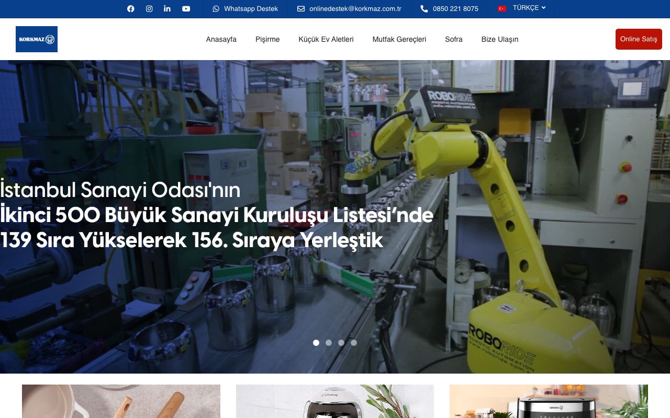The width and height of the screenshot is (670, 418).
Task: Select the second slide dot
Action: click(x=329, y=343)
